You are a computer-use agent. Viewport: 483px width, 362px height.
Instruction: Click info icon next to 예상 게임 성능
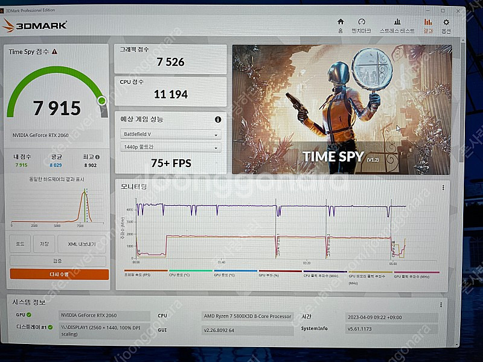(218, 119)
